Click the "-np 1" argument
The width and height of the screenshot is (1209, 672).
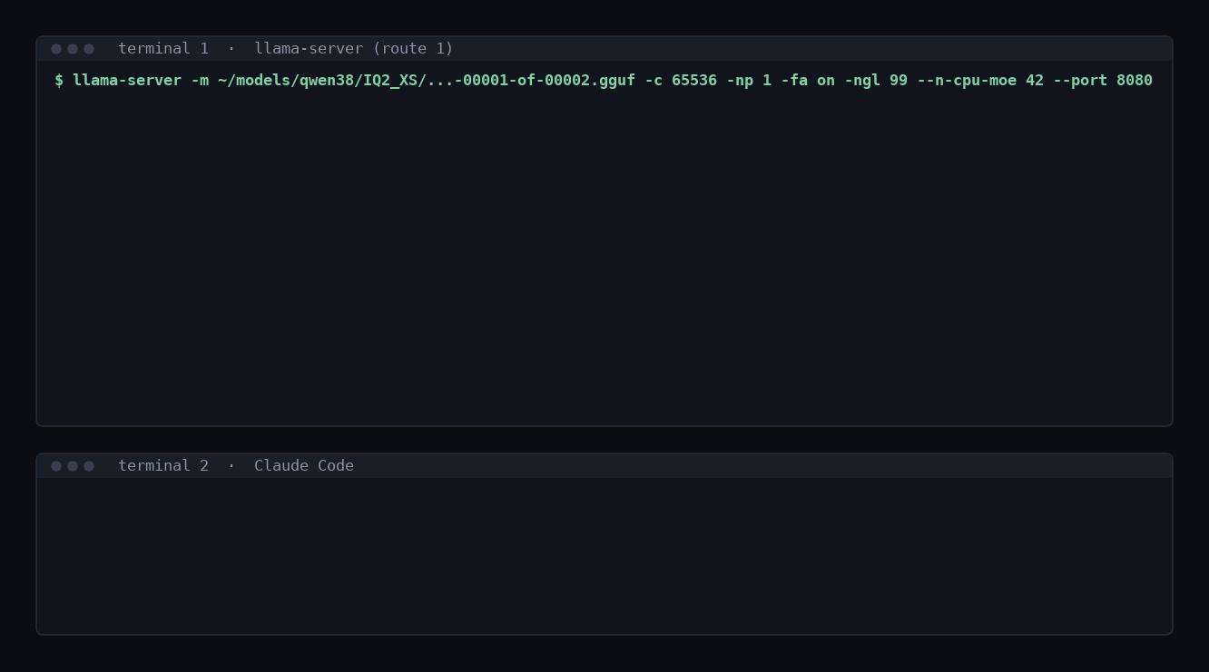pos(749,81)
